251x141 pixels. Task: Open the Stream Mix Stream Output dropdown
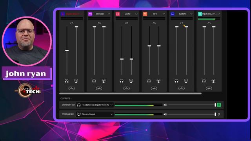(x=95, y=114)
